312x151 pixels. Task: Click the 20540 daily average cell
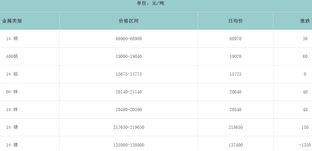(x=235, y=109)
